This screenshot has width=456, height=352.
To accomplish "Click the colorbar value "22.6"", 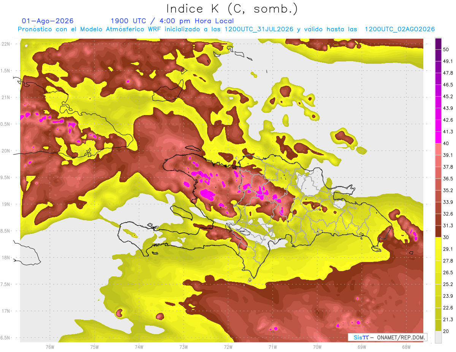I will (448, 308).
